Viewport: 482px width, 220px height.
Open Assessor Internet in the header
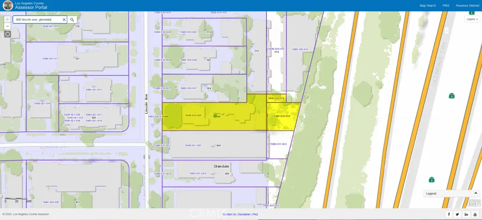pos(467,6)
